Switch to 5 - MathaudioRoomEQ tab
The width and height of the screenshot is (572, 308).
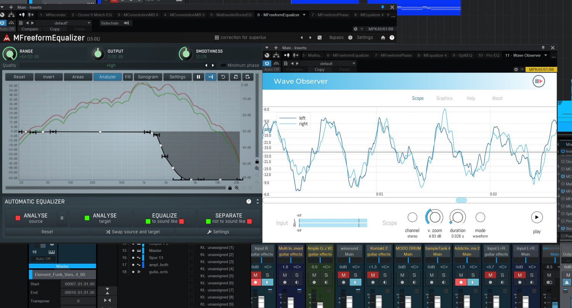point(231,15)
